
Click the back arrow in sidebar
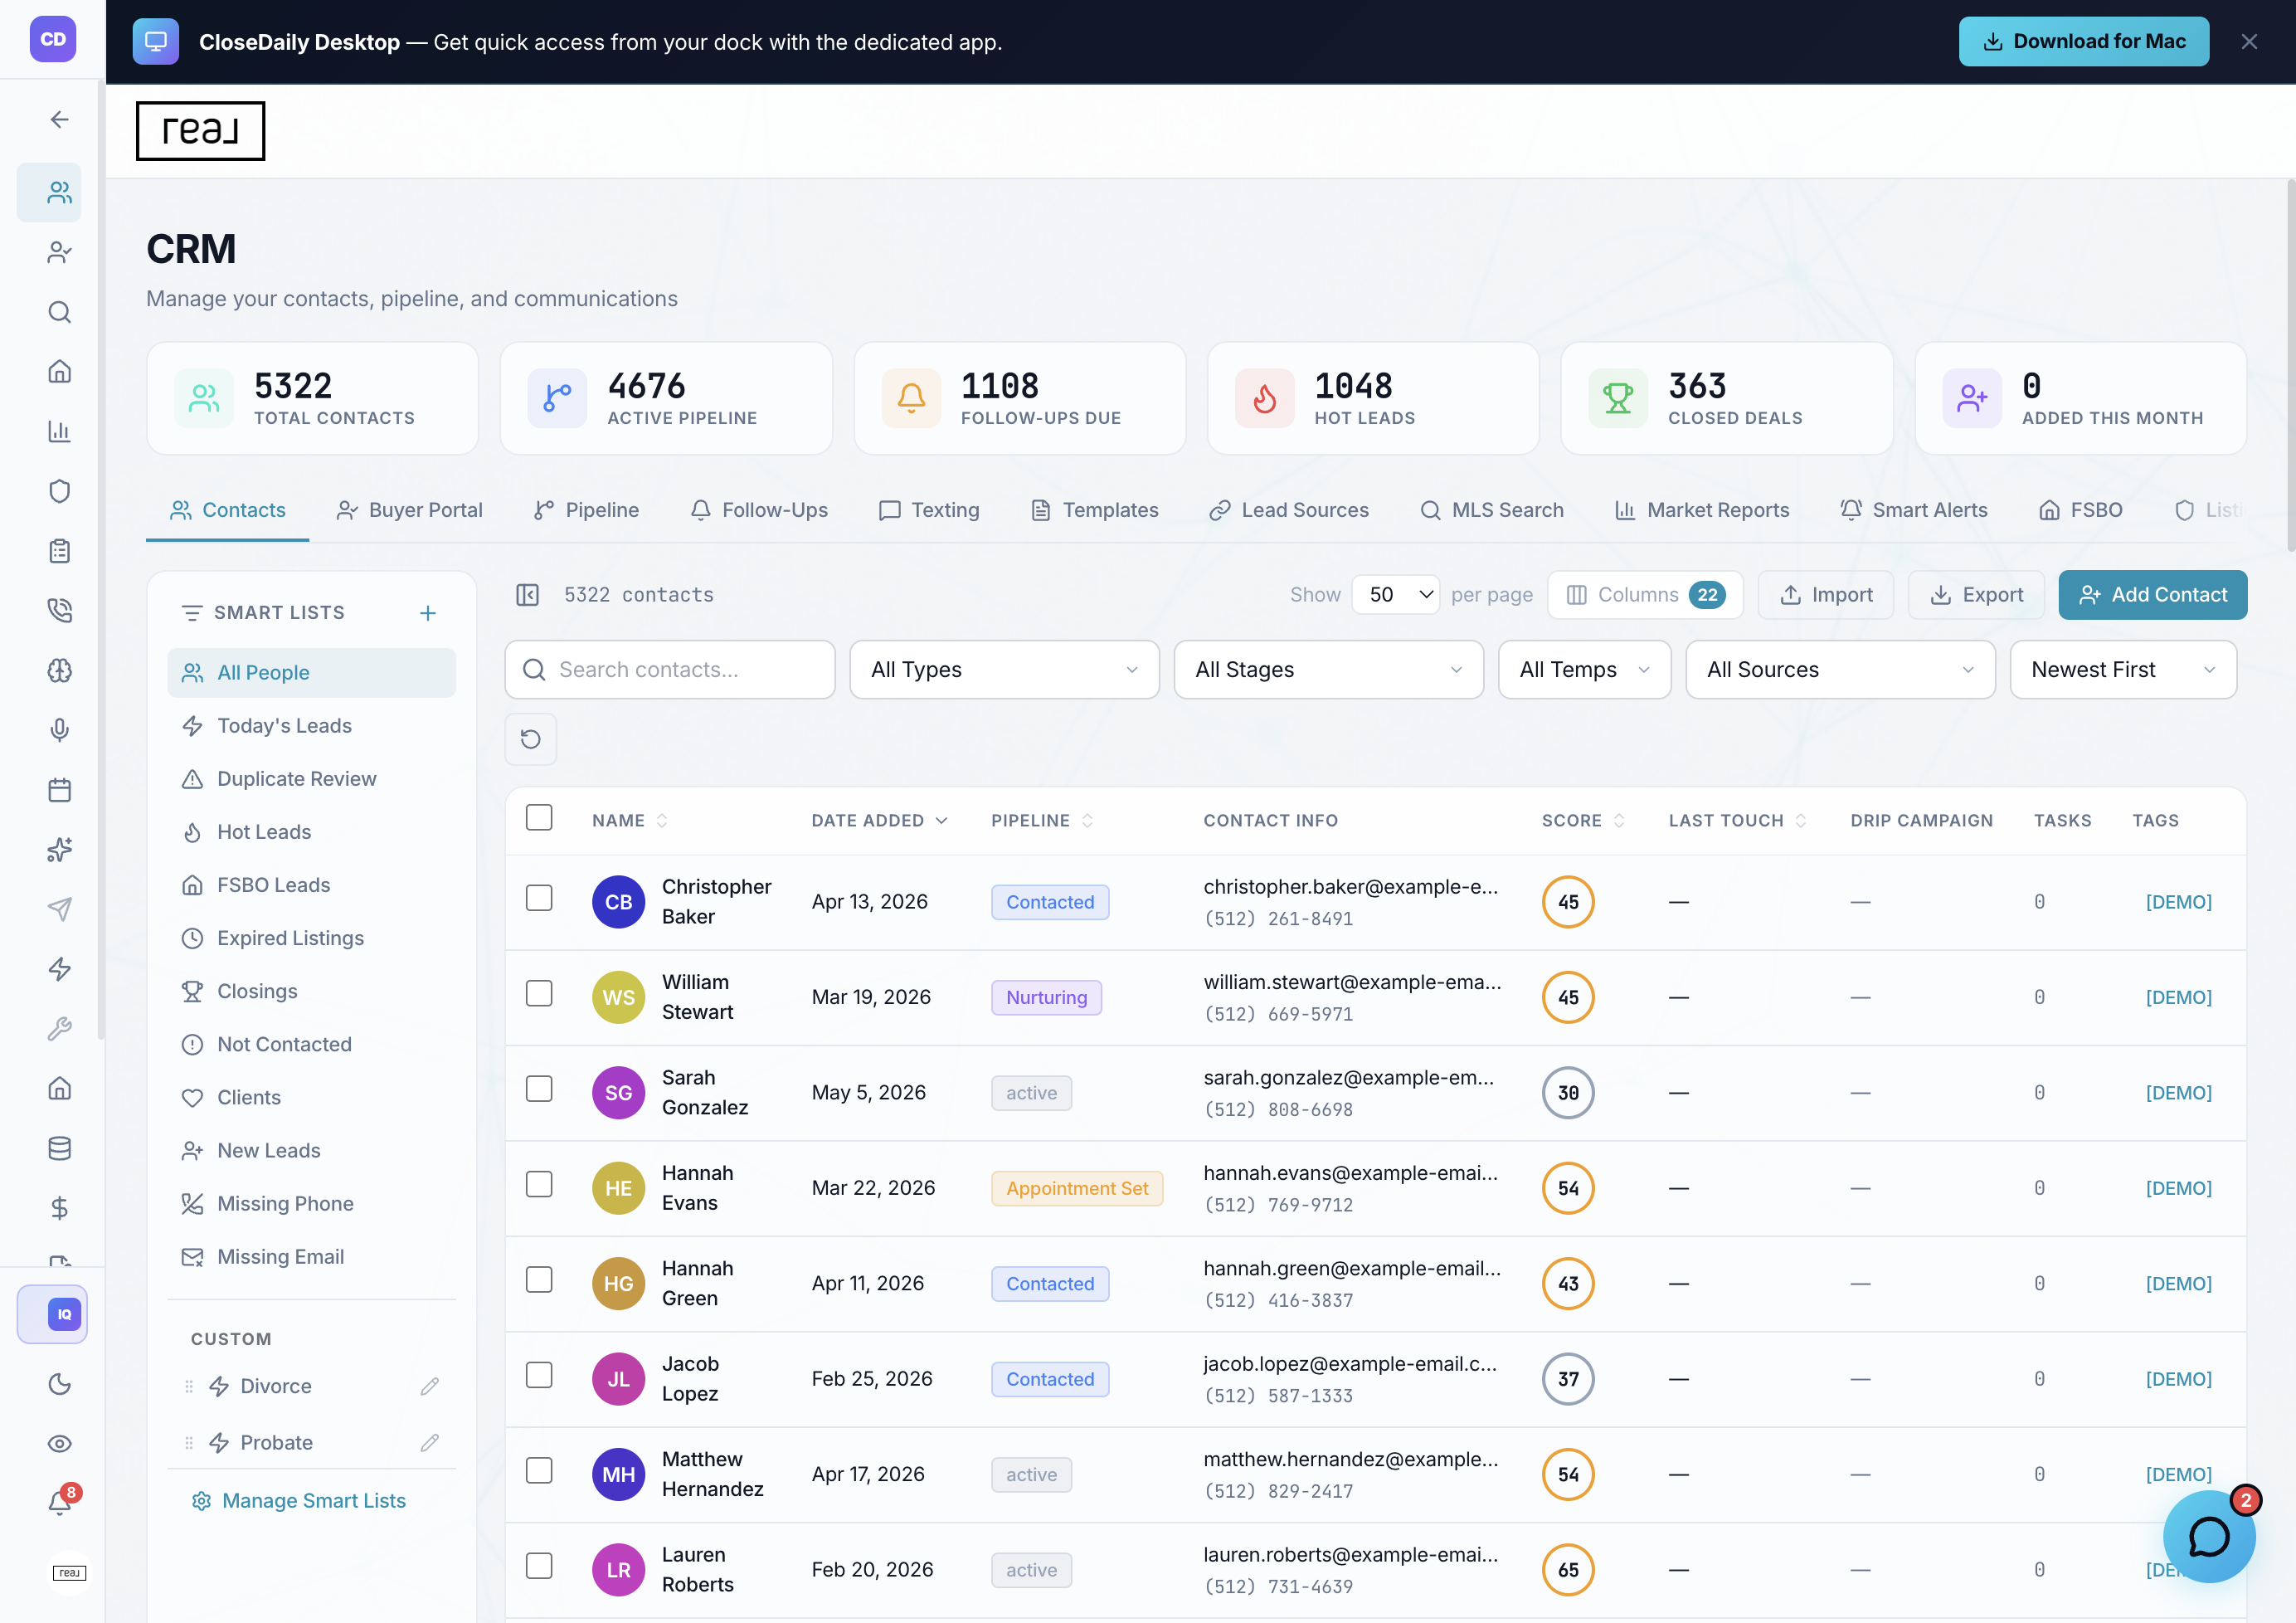[x=59, y=120]
